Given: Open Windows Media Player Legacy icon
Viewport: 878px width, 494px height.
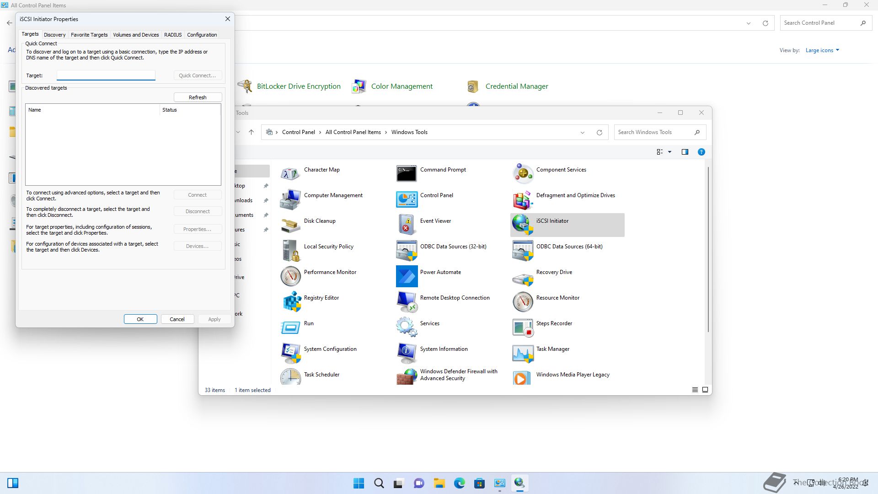Looking at the screenshot, I should point(523,377).
